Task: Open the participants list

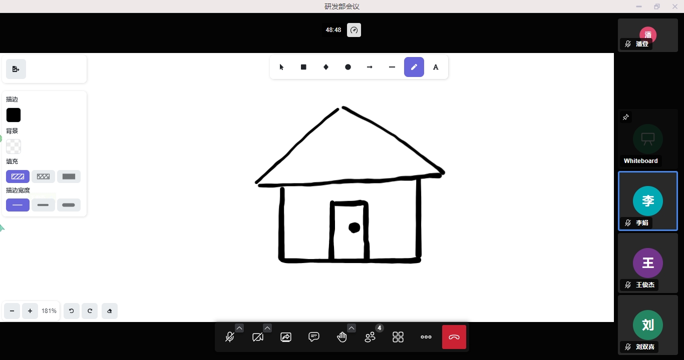Action: pyautogui.click(x=370, y=337)
